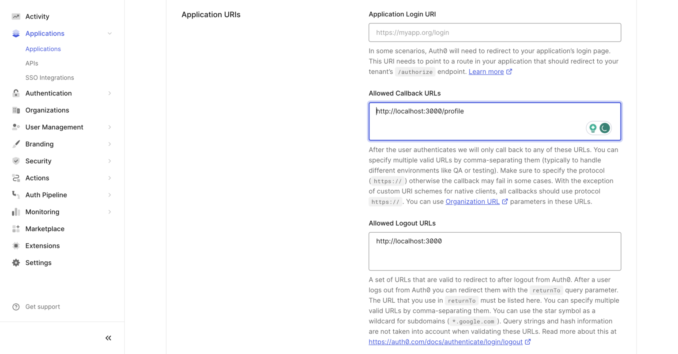Follow the Organization URL link

tap(473, 201)
